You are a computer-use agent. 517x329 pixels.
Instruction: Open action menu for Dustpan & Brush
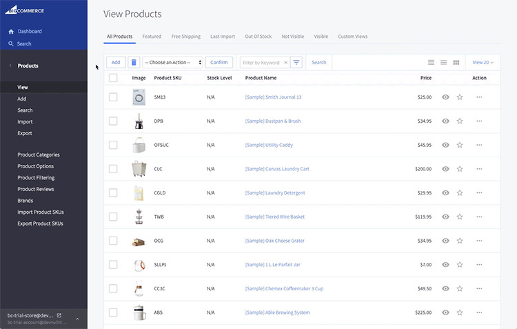479,121
